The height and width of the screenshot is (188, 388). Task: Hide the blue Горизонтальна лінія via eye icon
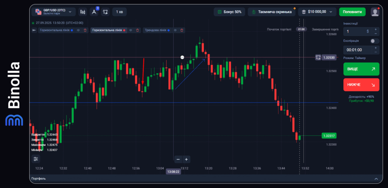78,30
